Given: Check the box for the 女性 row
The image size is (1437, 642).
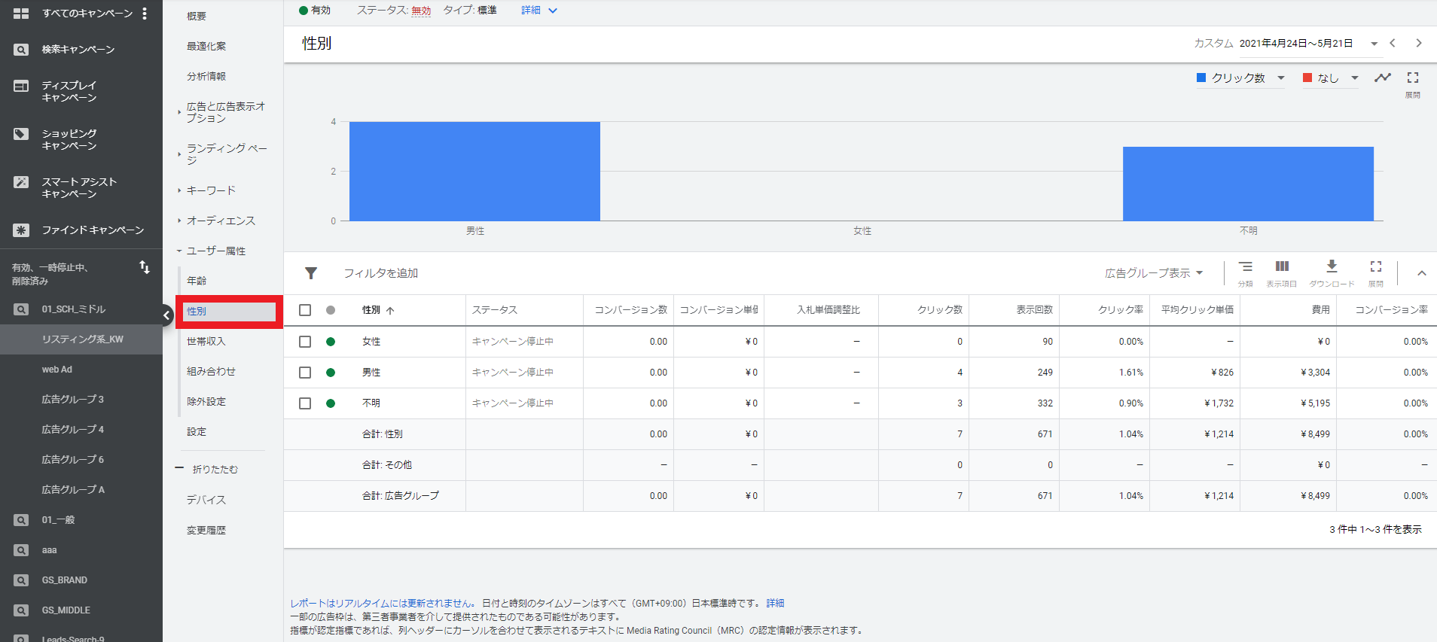Looking at the screenshot, I should click(x=305, y=342).
